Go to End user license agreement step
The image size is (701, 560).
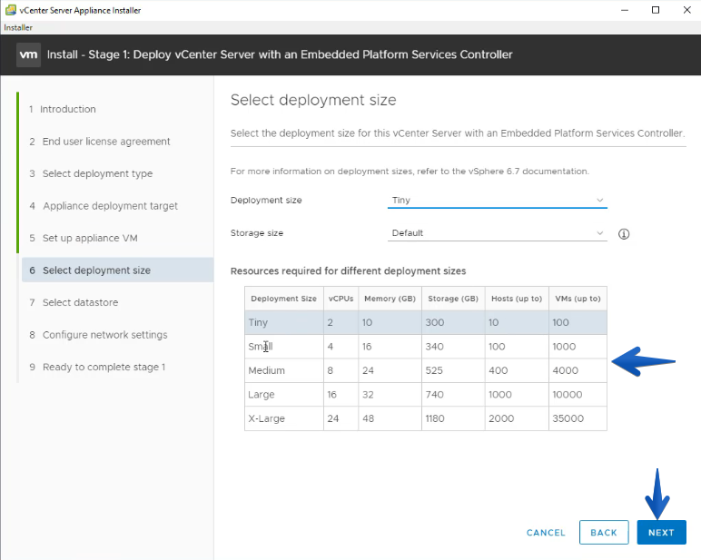[x=100, y=142]
